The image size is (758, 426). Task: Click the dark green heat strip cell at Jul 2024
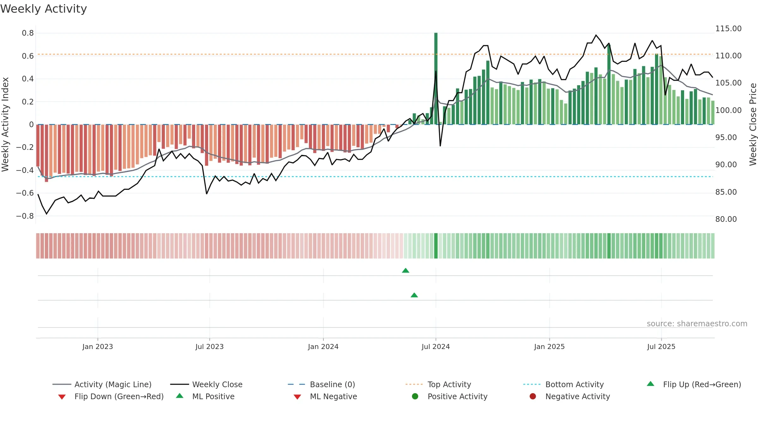[436, 246]
